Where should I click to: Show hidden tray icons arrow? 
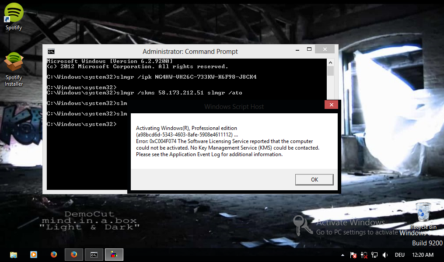[343, 255]
